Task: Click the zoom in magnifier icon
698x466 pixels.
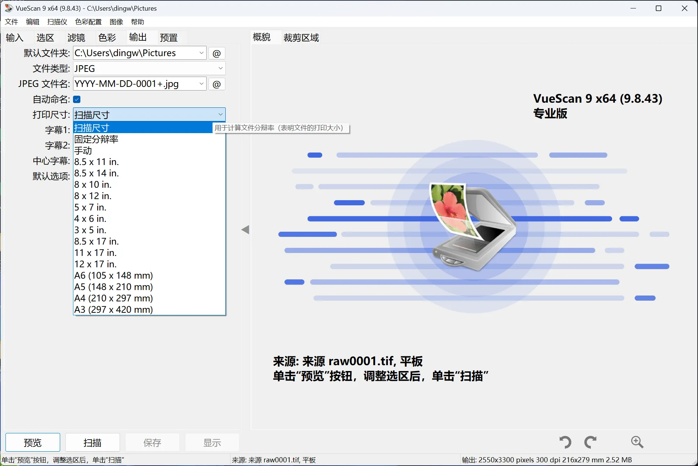Action: (637, 442)
